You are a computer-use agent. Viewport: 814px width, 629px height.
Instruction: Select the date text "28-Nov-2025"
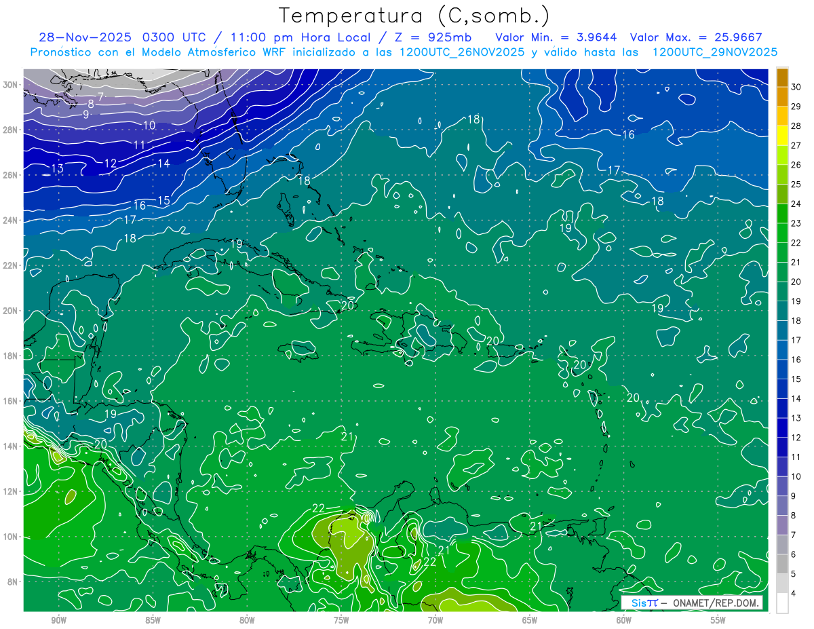coord(85,37)
